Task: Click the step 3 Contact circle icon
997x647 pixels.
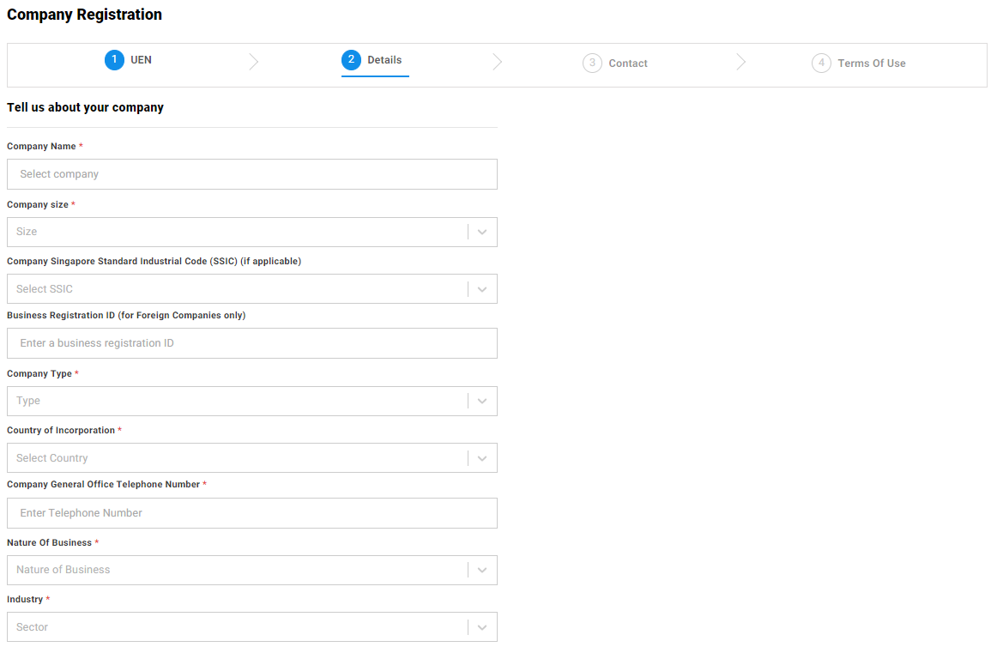Action: pos(591,63)
